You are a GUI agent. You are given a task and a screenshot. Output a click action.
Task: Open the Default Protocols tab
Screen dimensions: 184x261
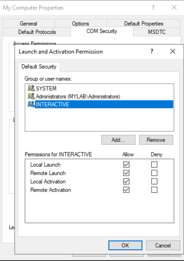(x=37, y=32)
